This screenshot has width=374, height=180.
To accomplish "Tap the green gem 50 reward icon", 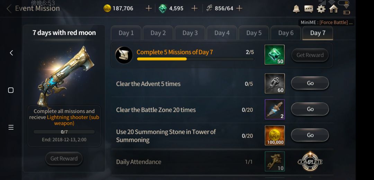I will coord(275,55).
